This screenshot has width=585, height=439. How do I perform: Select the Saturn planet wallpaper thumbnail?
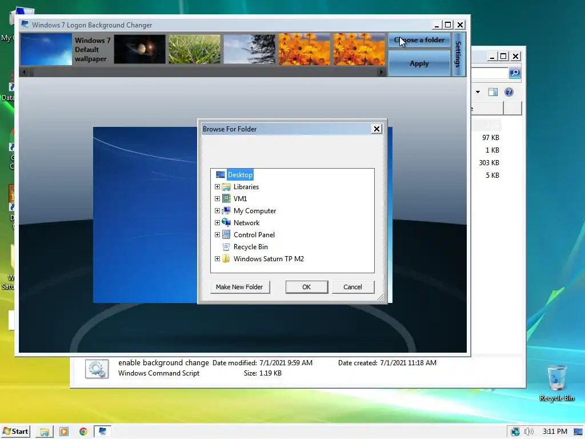(x=139, y=49)
